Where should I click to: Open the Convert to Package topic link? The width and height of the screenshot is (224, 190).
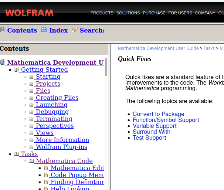click(x=159, y=114)
